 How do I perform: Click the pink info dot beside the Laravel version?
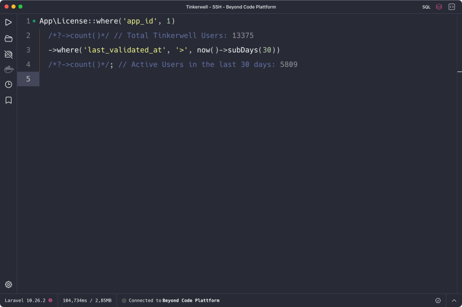[x=50, y=300]
